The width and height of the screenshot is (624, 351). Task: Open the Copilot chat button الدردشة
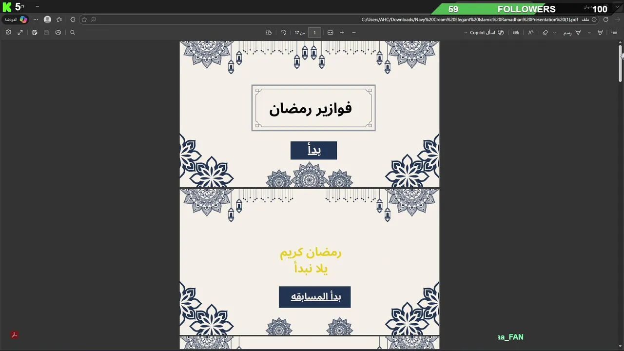click(x=16, y=19)
